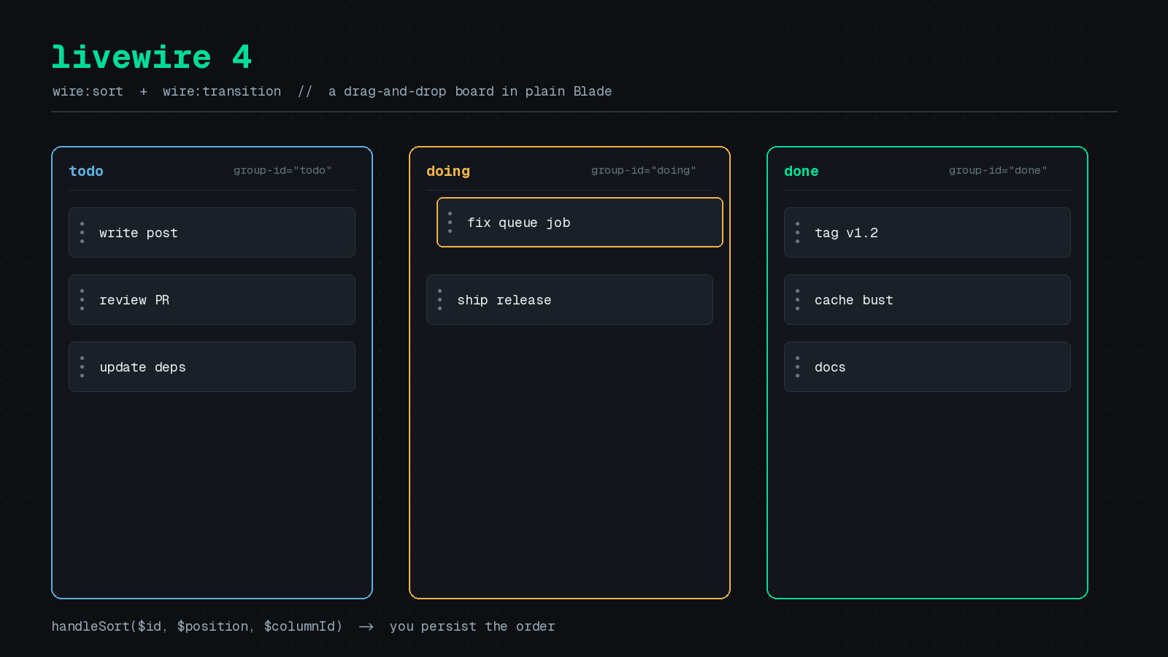Click "a drag-and-drop board in plain Blade"
Viewport: 1168px width, 657px height.
pyautogui.click(x=470, y=91)
